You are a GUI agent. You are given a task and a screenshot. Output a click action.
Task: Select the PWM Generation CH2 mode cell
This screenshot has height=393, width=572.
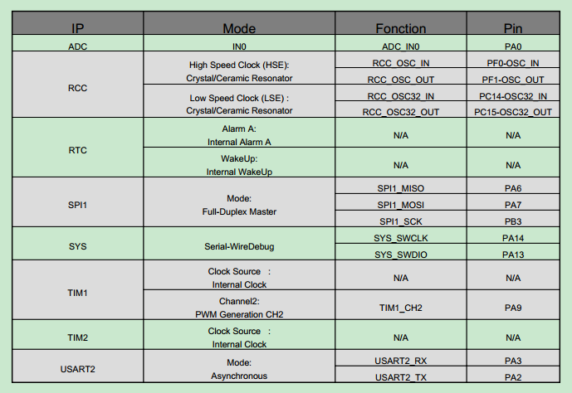(239, 305)
